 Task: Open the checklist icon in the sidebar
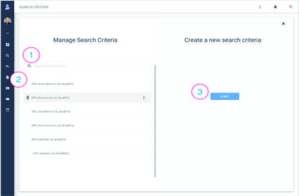coord(8,66)
